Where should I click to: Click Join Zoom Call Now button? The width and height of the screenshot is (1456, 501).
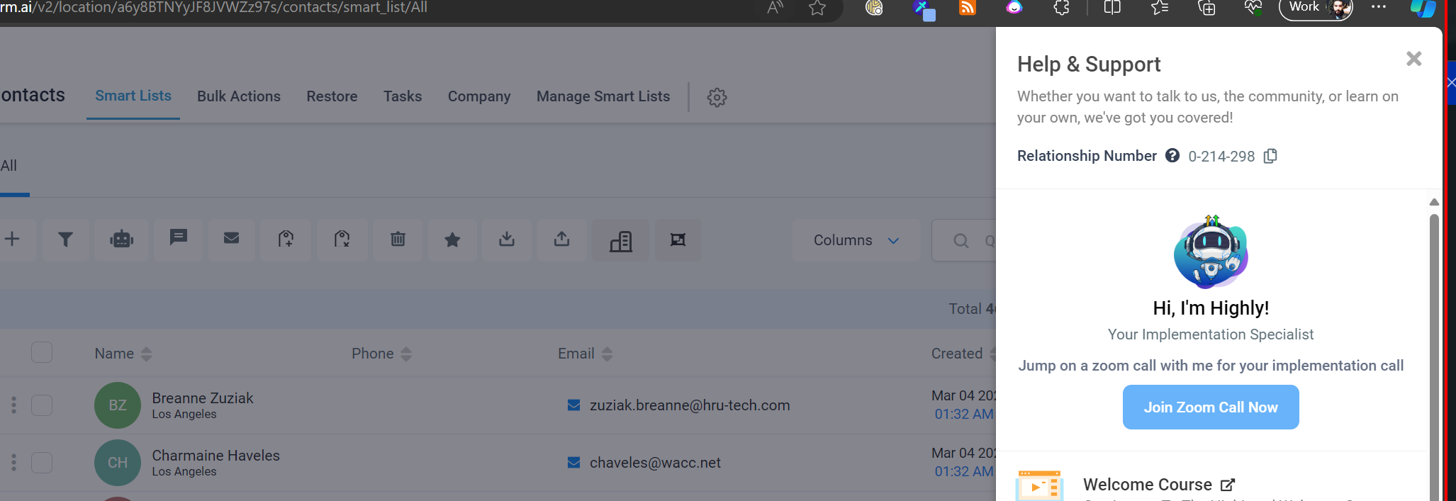coord(1211,407)
